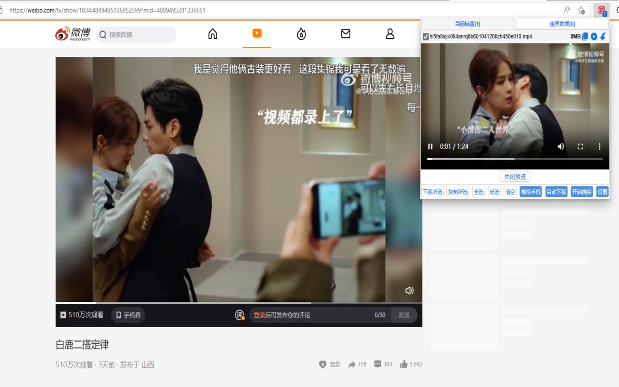Click the comment input under the main video
The image size is (619, 387).
(320, 315)
